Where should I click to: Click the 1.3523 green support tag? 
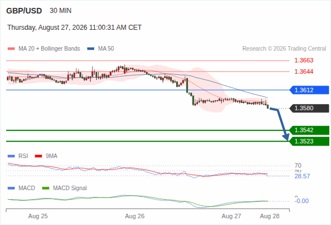tap(309, 141)
